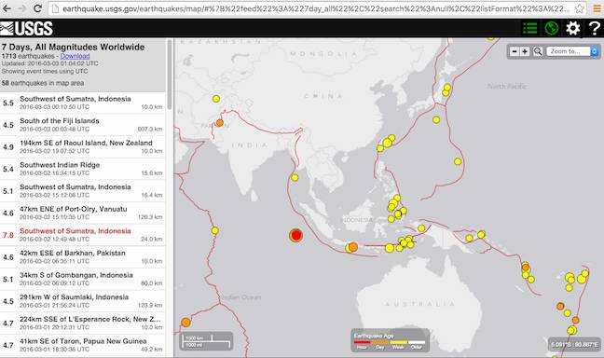Screen dimensions: 604x358
Task: Reload the page in the browser
Action: 37,8
